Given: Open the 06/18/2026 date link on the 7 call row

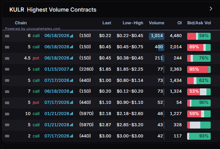Looking at the screenshot, I should coord(57,91).
